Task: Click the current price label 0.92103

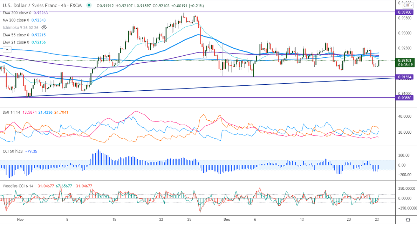Action: click(x=405, y=61)
